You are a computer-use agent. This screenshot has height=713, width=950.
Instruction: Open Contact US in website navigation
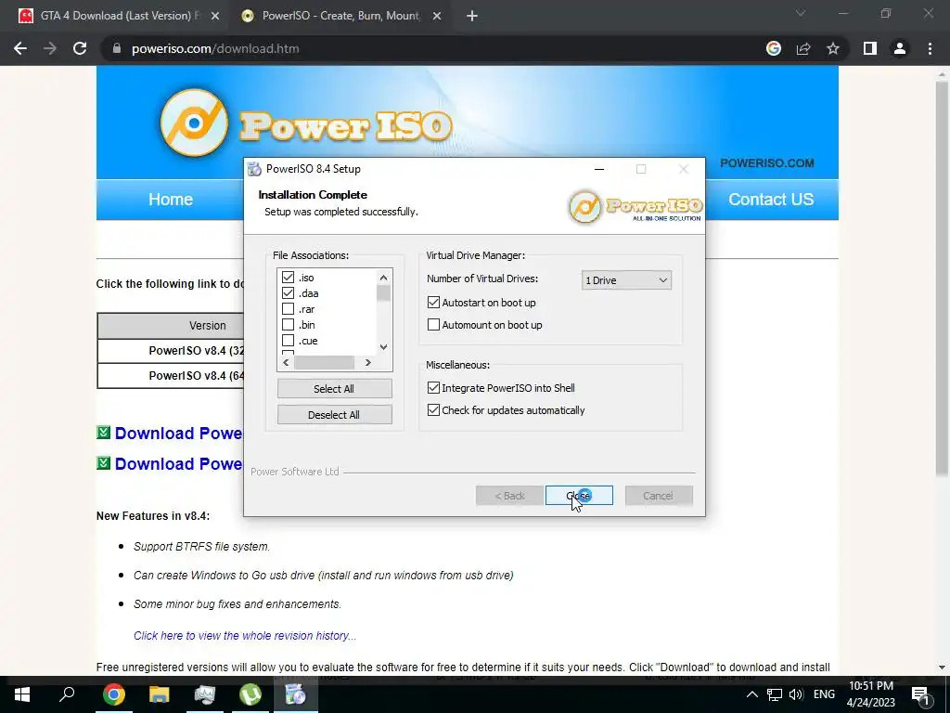(x=771, y=200)
